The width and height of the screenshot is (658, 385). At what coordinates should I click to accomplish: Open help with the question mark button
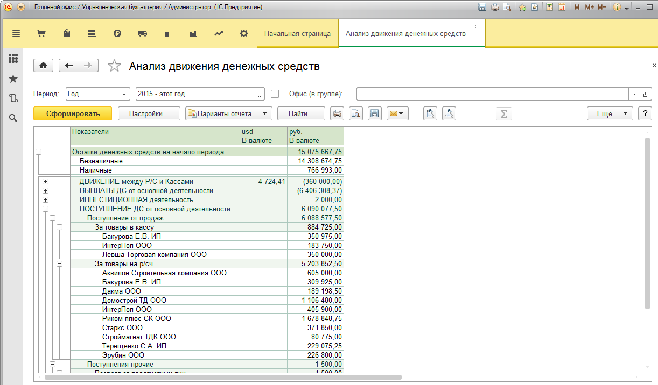click(645, 113)
